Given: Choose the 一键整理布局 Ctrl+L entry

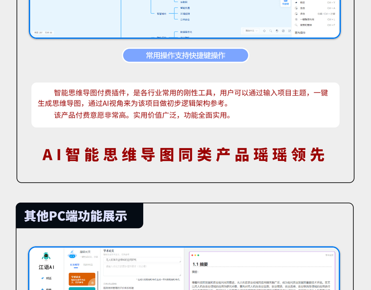Looking at the screenshot, I should pyautogui.click(x=315, y=20).
